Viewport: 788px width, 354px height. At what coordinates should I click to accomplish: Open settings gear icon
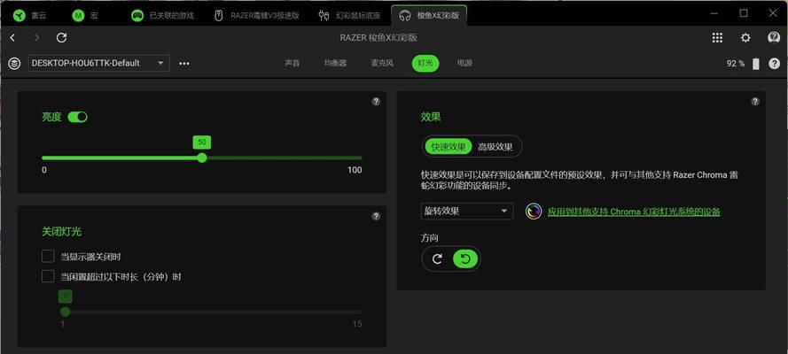pos(745,37)
